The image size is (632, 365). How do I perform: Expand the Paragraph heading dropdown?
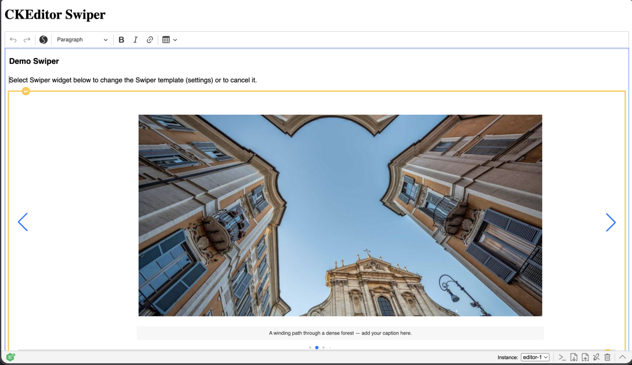coord(82,40)
